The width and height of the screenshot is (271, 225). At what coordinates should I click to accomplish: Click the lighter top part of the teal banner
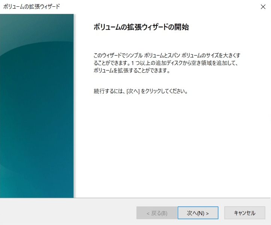37,26
